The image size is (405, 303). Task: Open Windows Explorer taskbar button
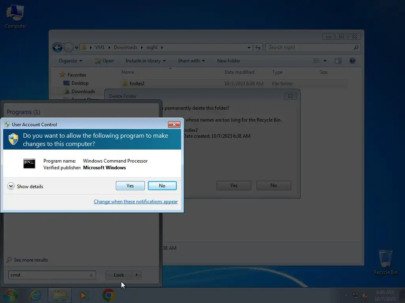(x=60, y=295)
